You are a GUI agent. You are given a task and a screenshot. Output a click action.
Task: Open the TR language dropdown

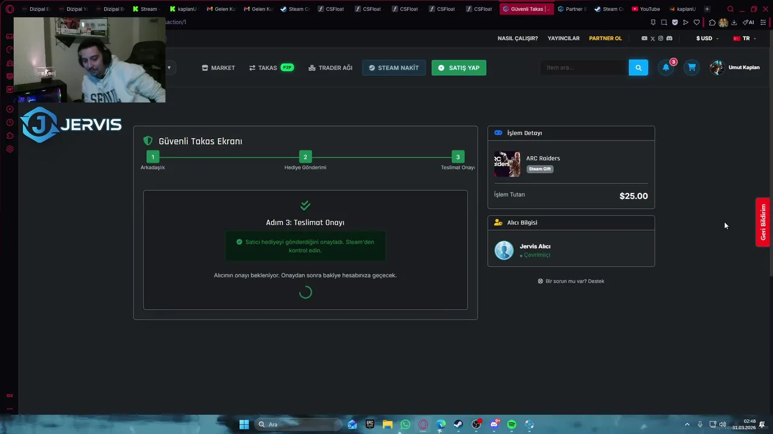pyautogui.click(x=745, y=39)
